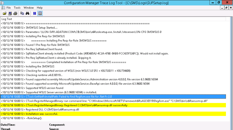Click the document icon beside File menu
This screenshot has width=233, height=130.
click(x=3, y=8)
